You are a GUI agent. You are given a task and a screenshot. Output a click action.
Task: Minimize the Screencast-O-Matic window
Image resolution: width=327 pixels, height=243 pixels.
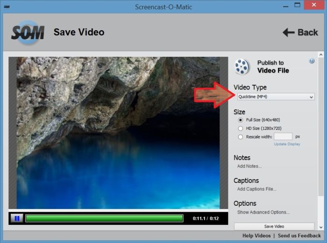(x=286, y=6)
